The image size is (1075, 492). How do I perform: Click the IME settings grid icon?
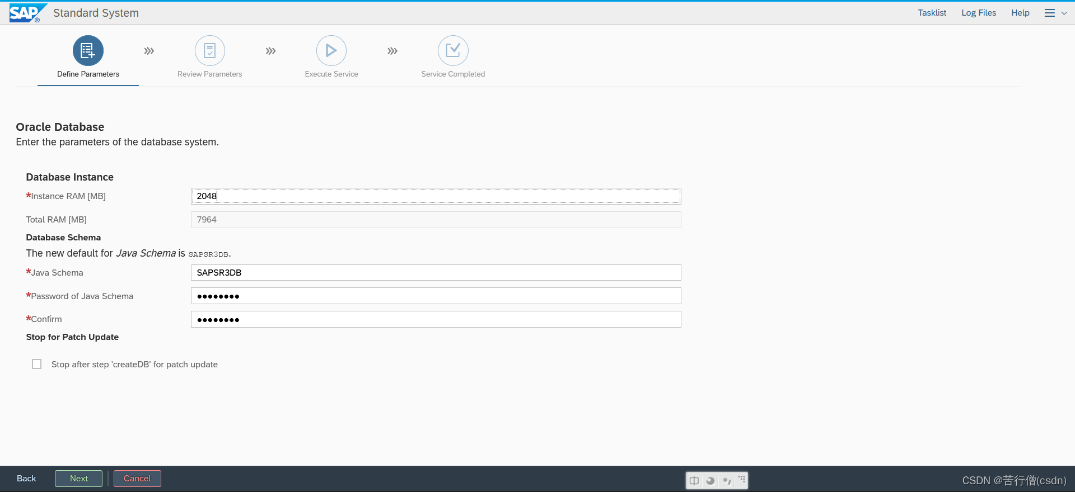pyautogui.click(x=742, y=480)
